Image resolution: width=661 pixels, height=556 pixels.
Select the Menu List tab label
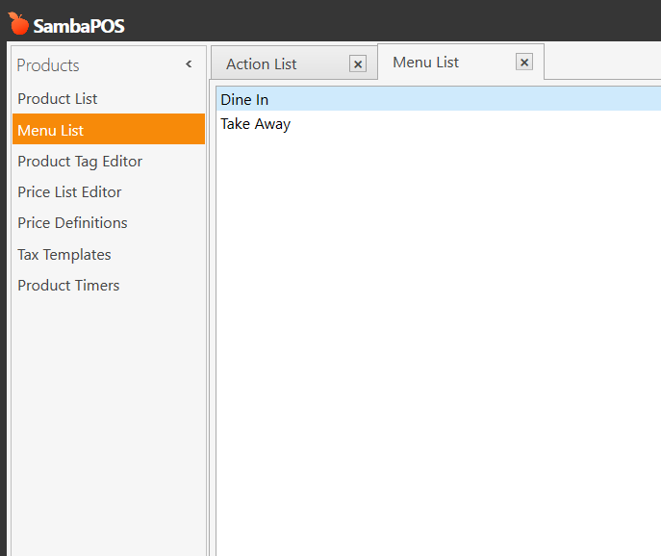pyautogui.click(x=426, y=63)
